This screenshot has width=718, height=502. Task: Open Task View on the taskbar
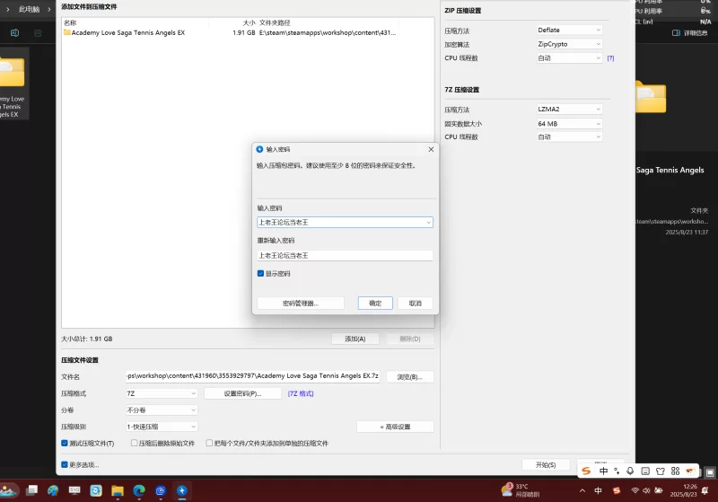tap(31, 490)
